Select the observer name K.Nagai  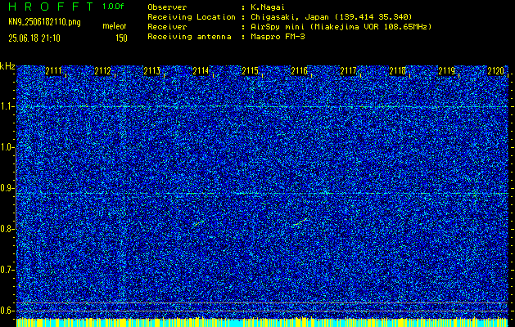[x=268, y=7]
